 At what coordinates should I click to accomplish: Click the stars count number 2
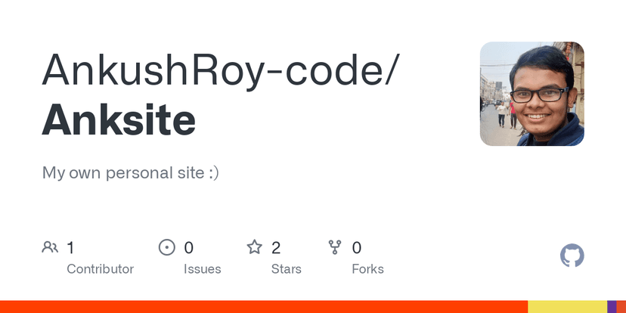(276, 247)
